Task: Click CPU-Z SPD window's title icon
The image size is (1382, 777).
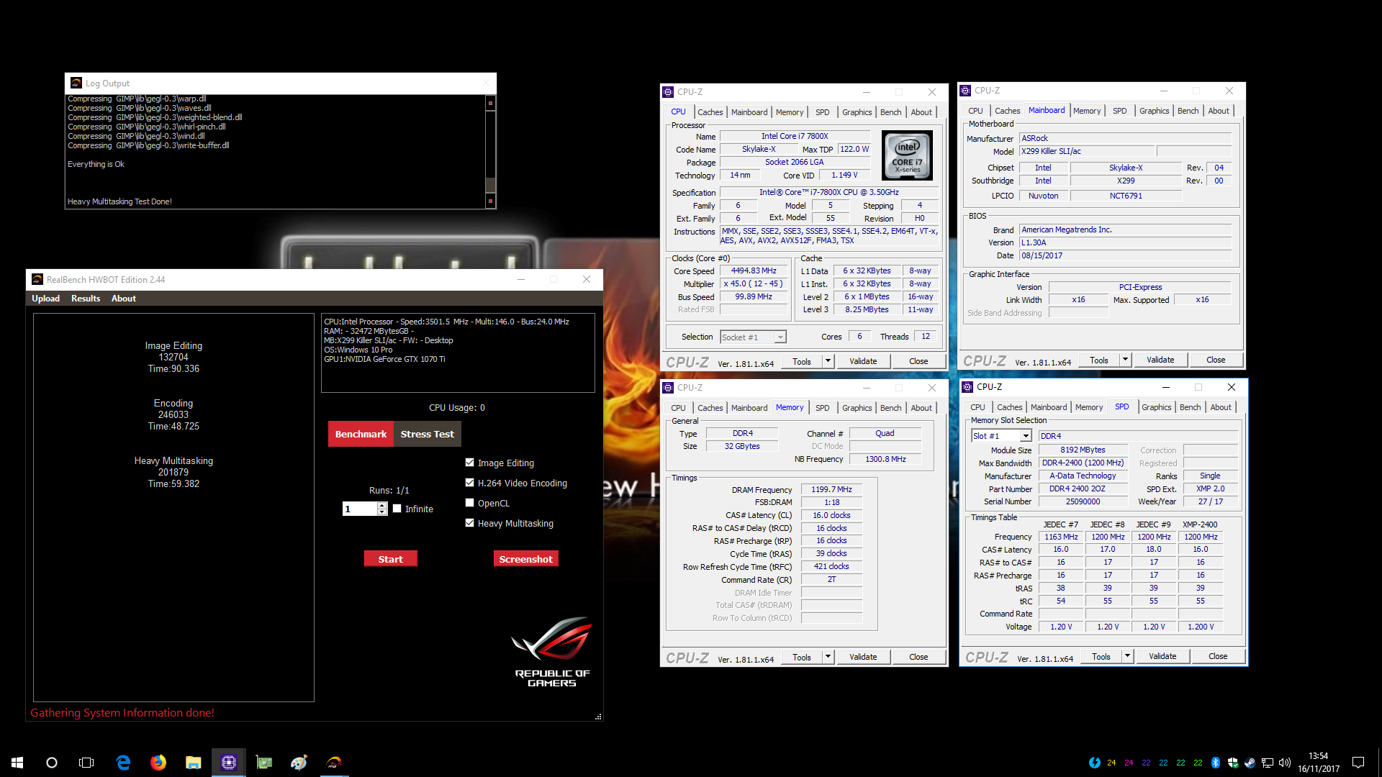Action: [x=967, y=387]
